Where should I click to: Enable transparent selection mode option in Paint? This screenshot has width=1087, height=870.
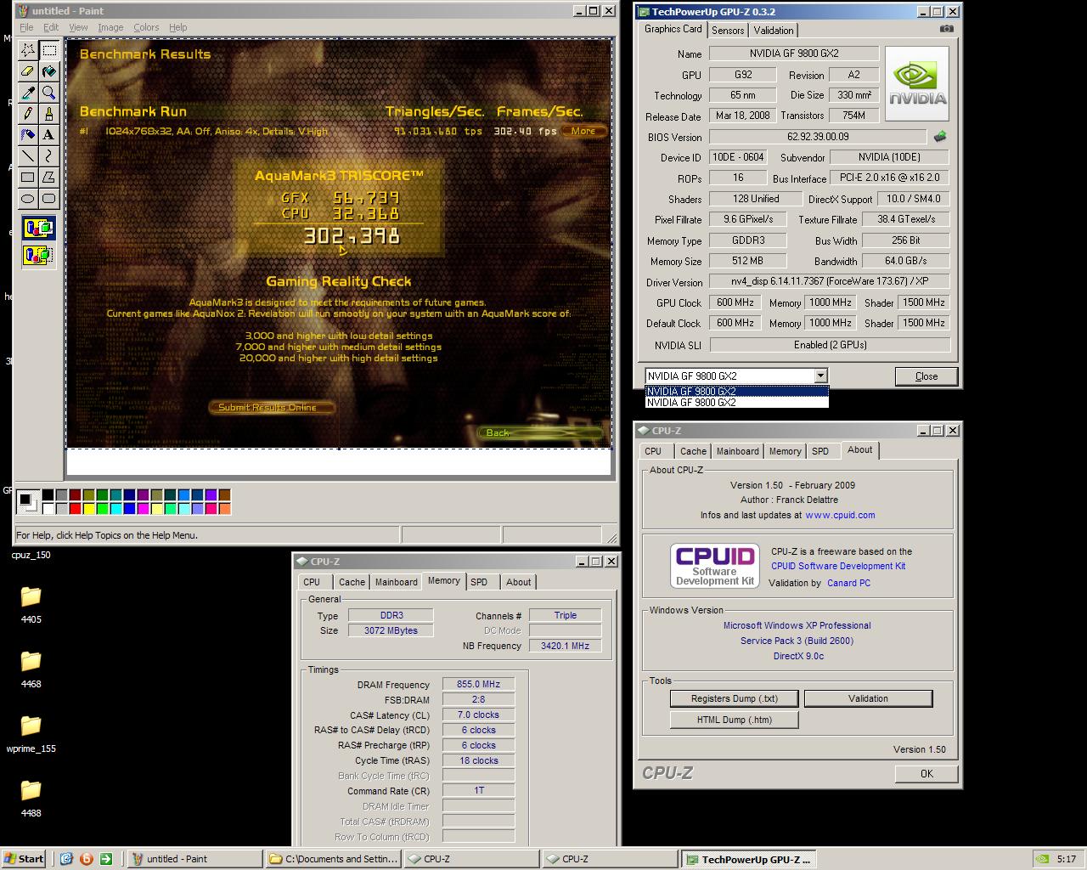[x=39, y=254]
